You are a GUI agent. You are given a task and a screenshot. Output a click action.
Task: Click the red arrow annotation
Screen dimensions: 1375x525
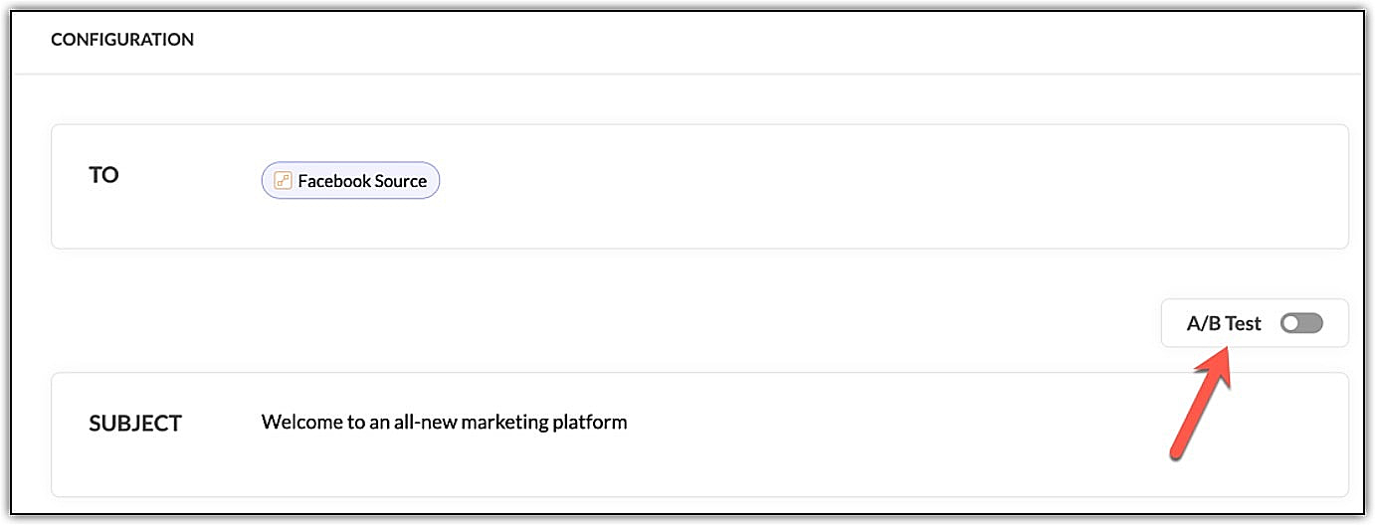pos(1201,403)
